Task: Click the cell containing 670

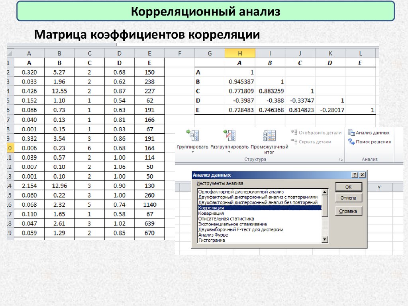Action: pyautogui.click(x=150, y=233)
